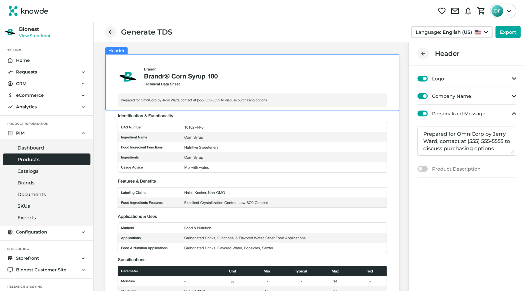The height and width of the screenshot is (291, 525).
Task: Disable the Logo toggle
Action: [422, 79]
